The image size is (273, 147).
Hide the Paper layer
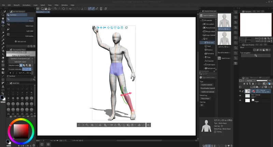coord(240,100)
